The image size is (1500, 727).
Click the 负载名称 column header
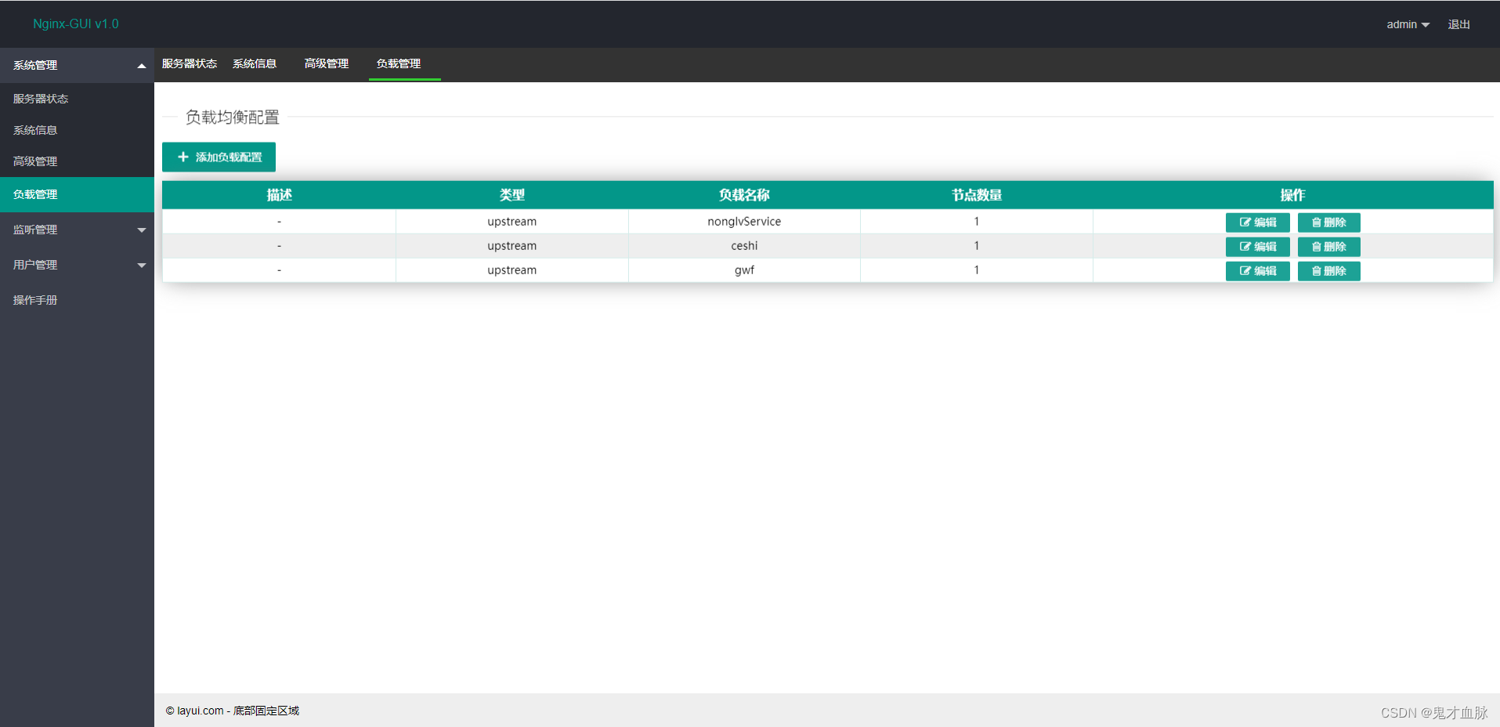click(x=744, y=195)
